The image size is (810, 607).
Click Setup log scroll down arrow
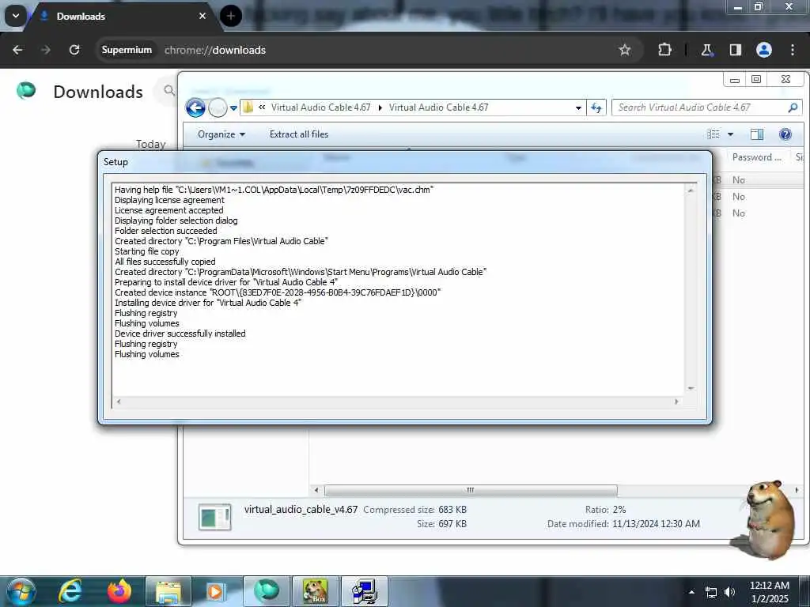click(691, 388)
